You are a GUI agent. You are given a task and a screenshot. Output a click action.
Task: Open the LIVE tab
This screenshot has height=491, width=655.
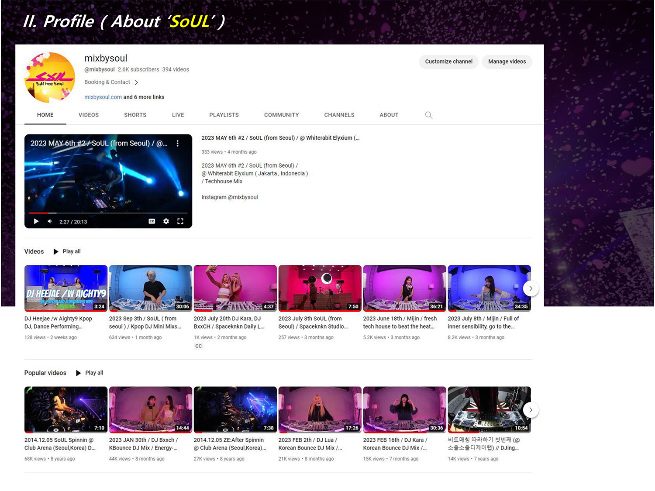(178, 115)
